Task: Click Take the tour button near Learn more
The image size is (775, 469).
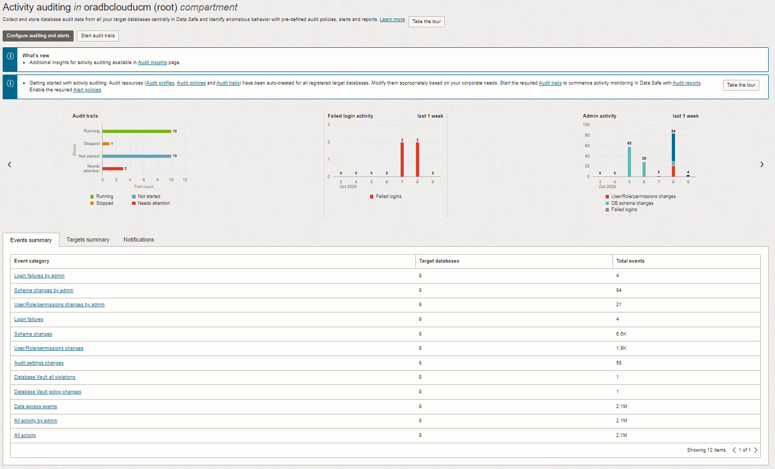Action: click(x=426, y=22)
